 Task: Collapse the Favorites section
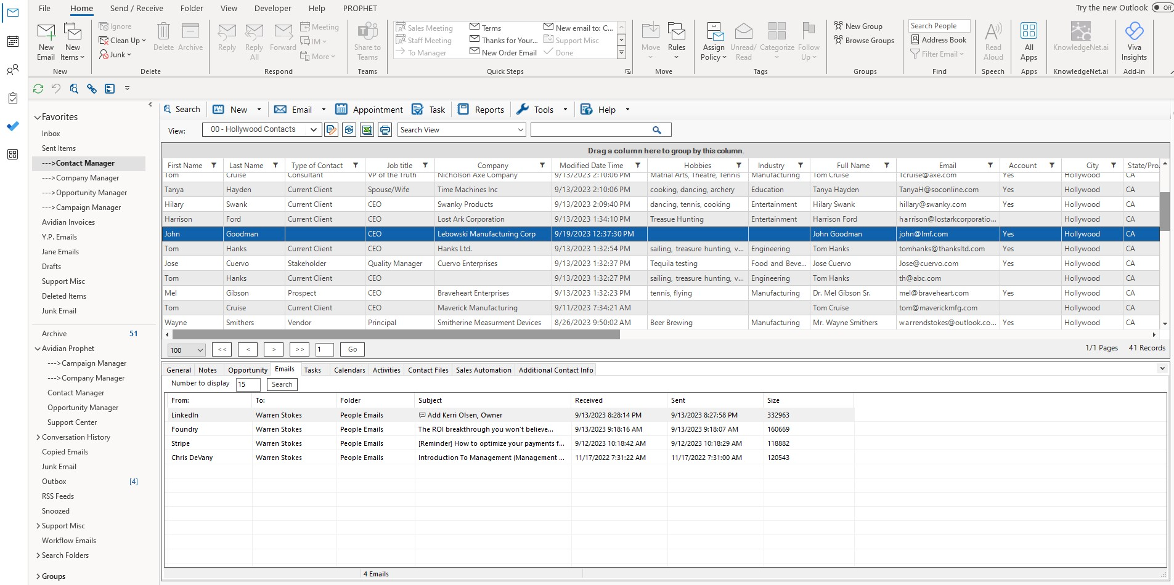(38, 117)
